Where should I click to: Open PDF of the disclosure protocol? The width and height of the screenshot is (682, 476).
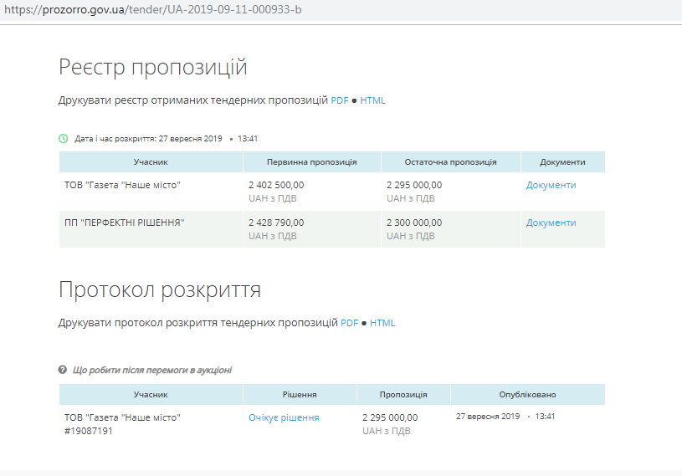[x=349, y=323]
